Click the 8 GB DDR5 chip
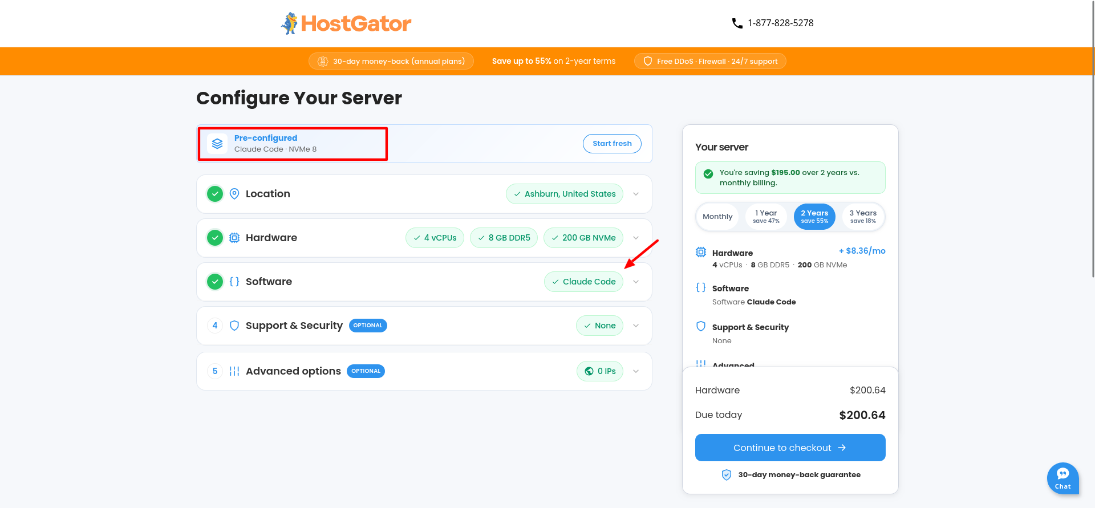 click(504, 238)
